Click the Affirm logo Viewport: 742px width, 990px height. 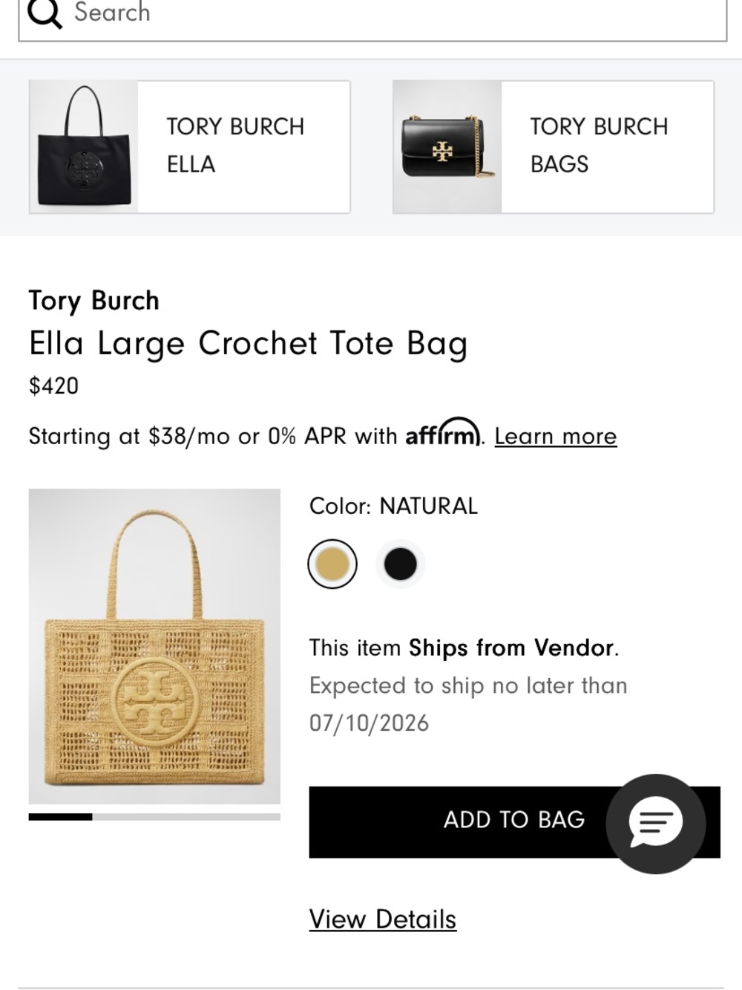(442, 432)
